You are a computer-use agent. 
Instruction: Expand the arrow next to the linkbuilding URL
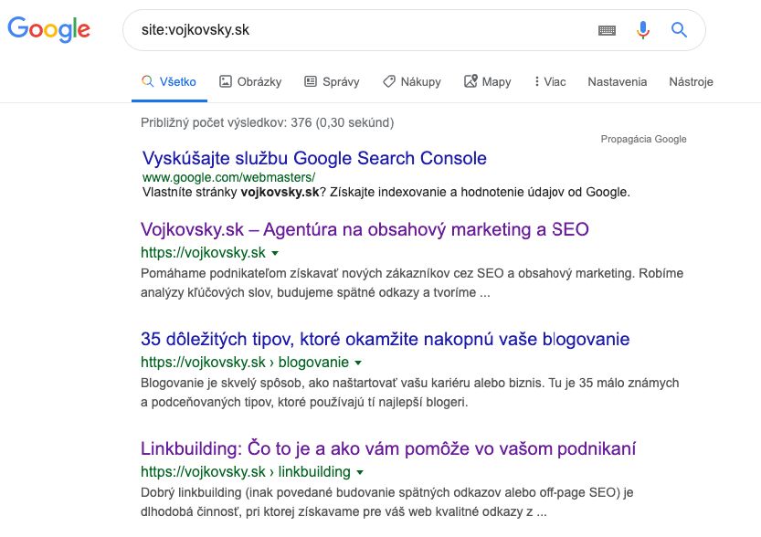360,472
